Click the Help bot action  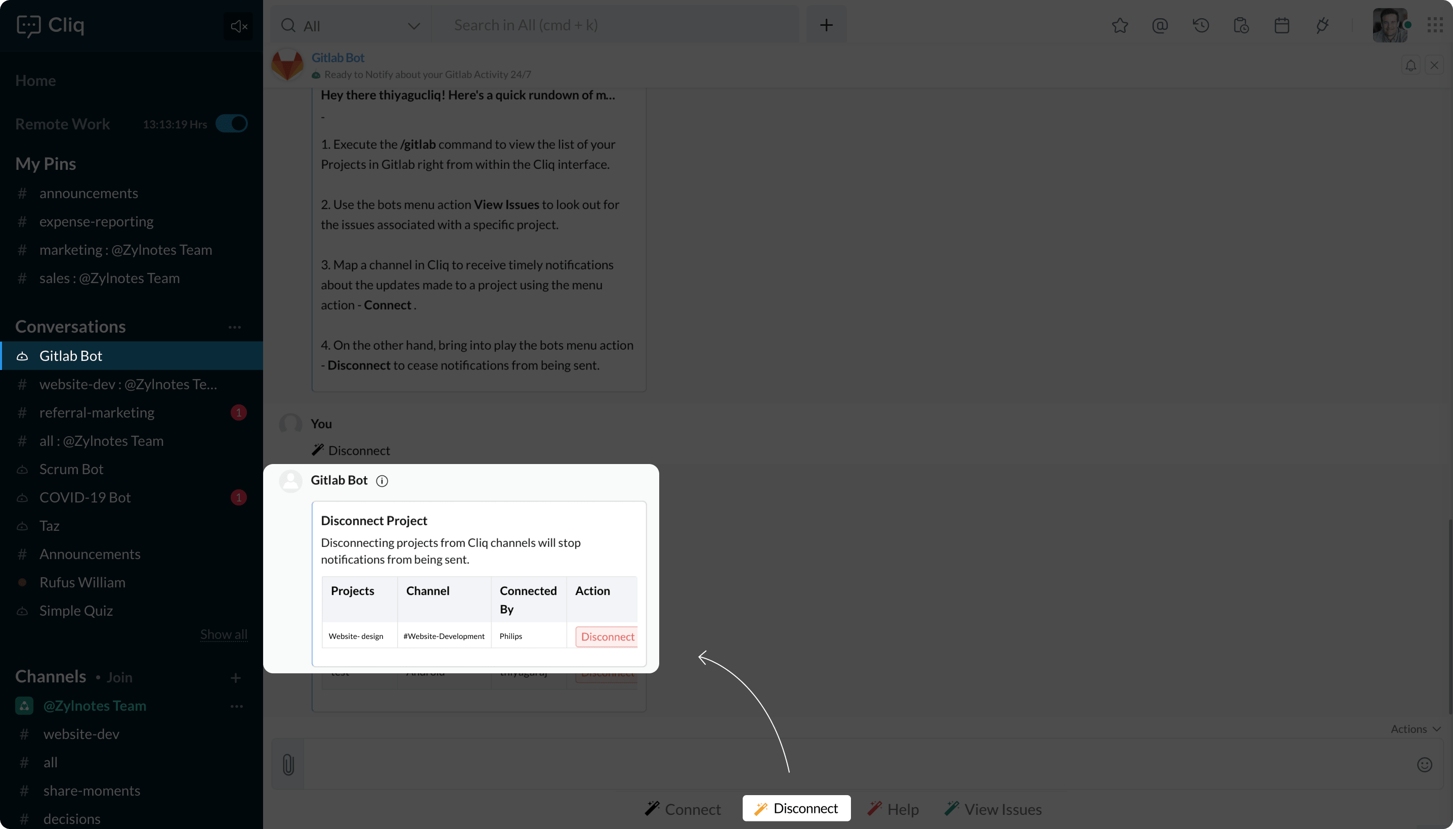[893, 809]
